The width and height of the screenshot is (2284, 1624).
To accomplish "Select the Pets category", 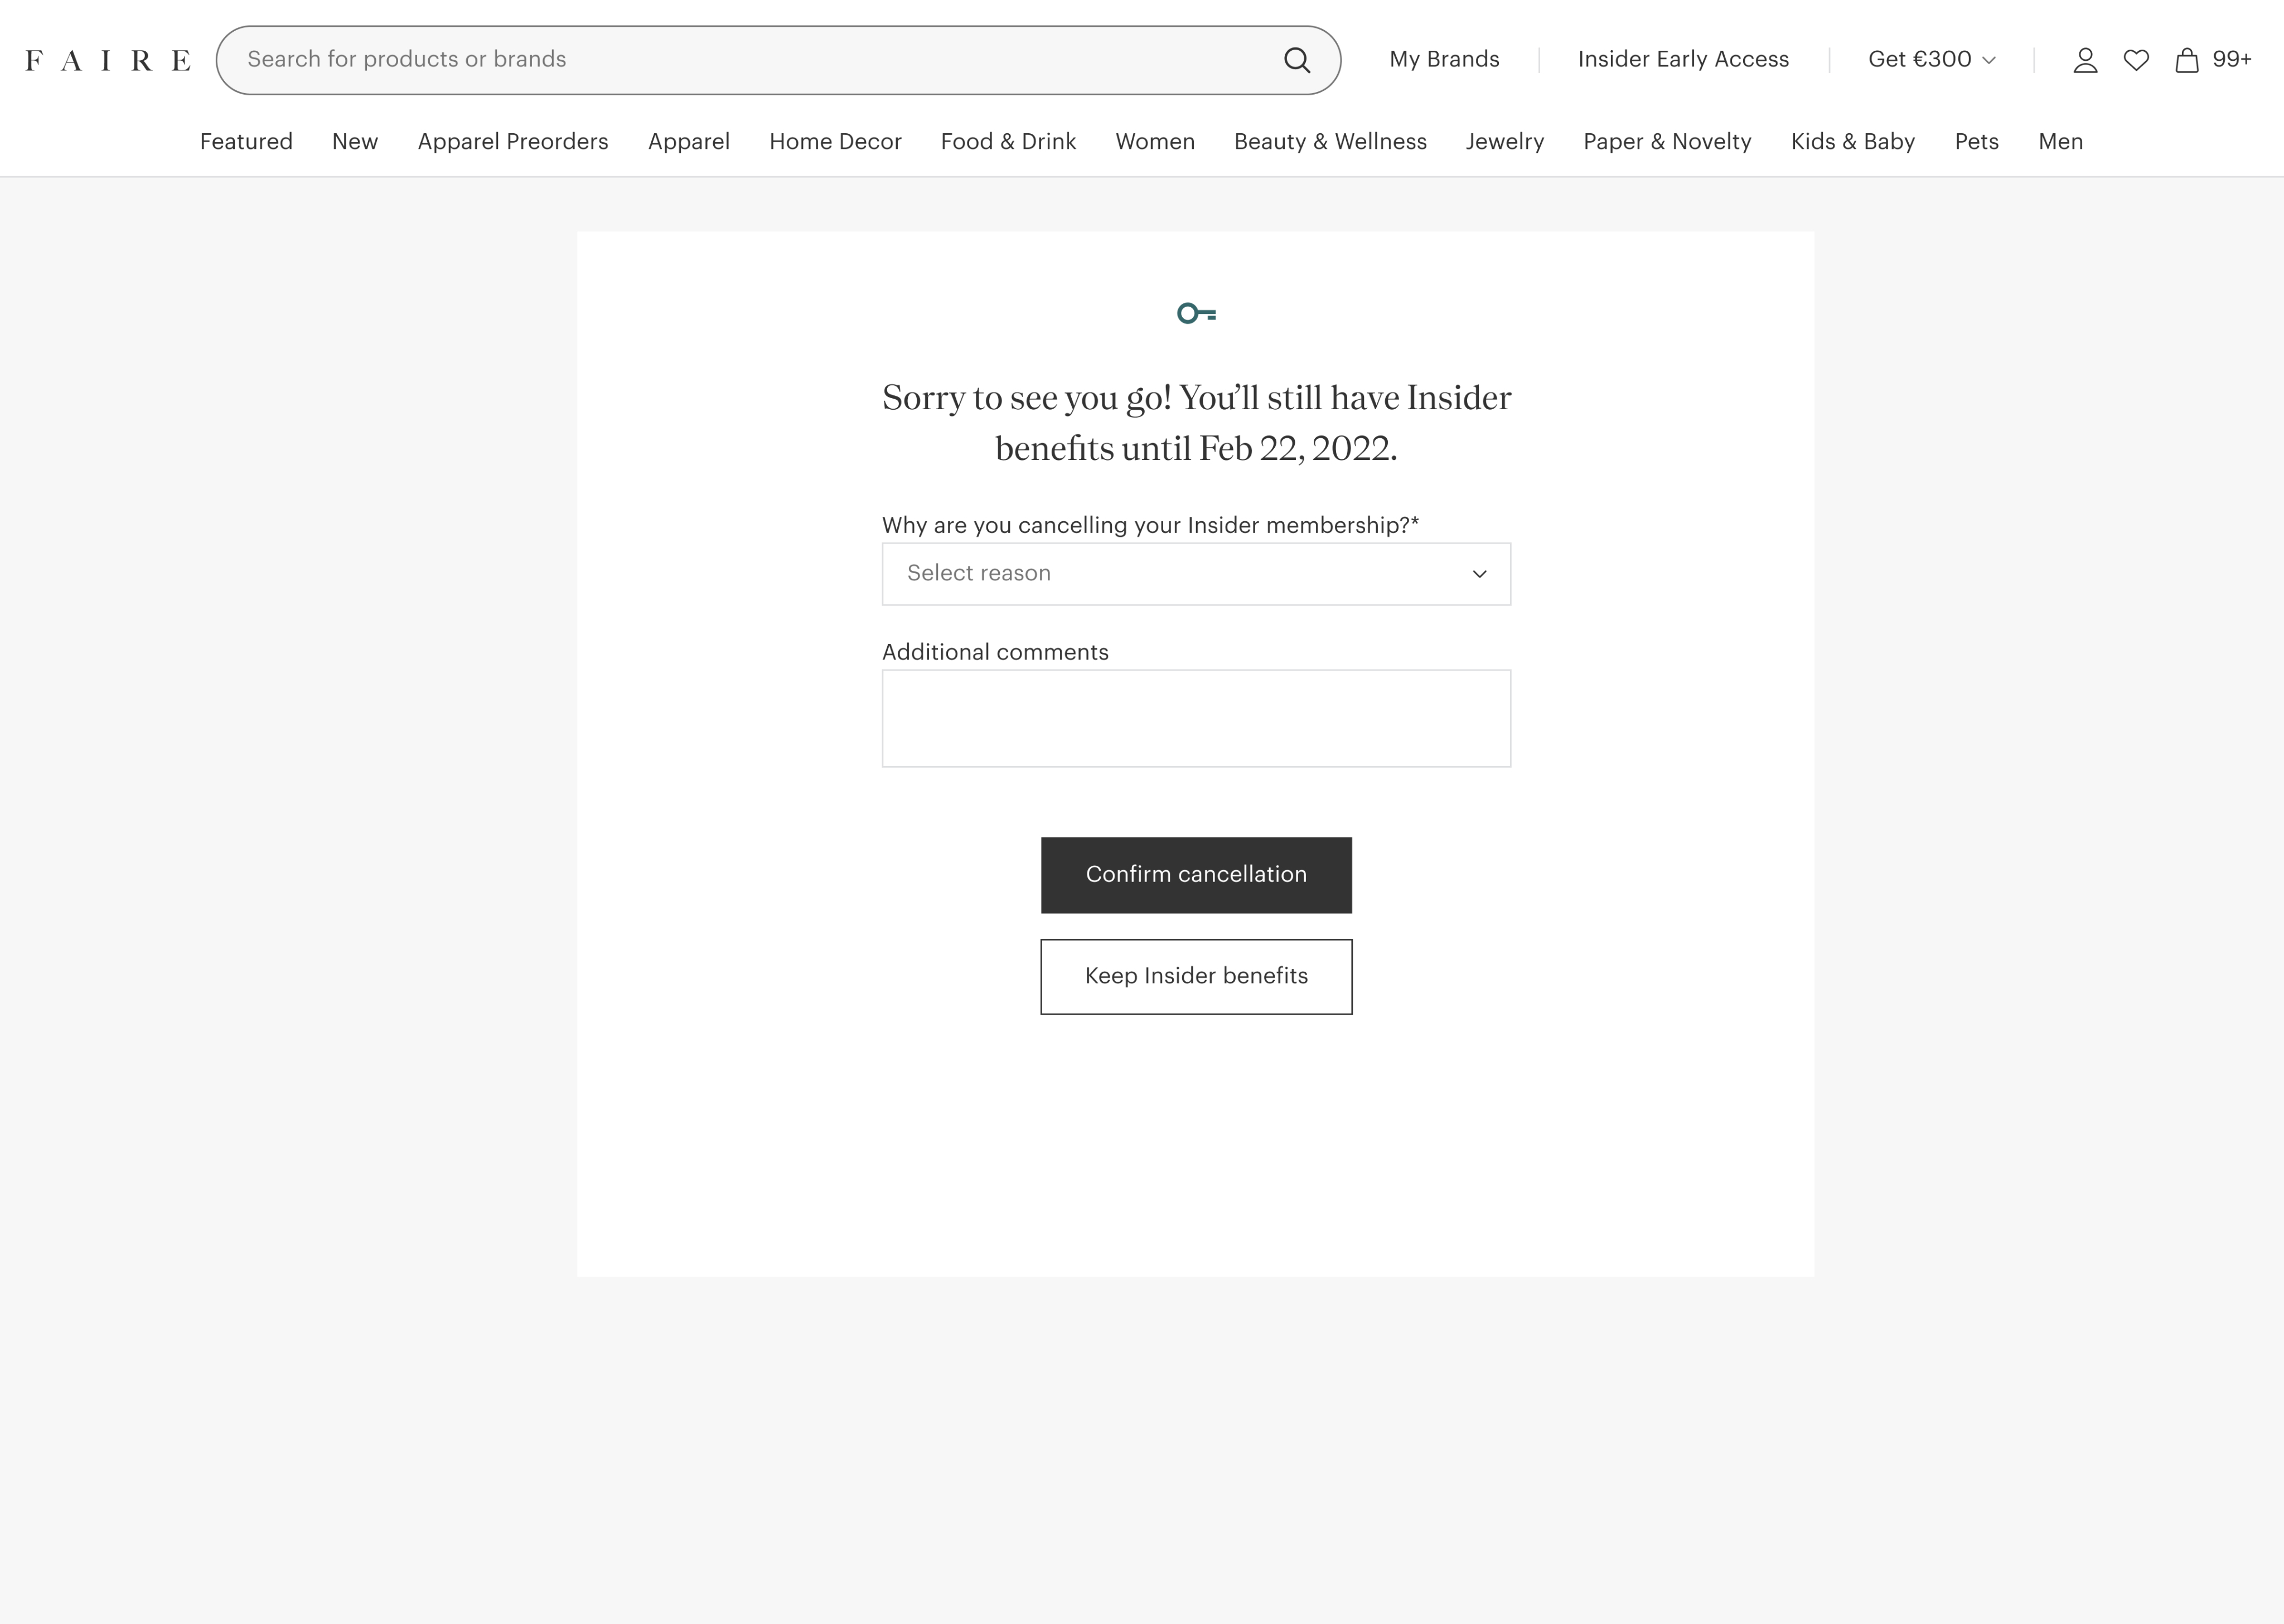I will (x=1976, y=141).
